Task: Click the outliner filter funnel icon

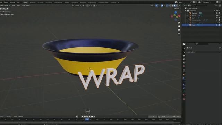Action: pos(215,5)
